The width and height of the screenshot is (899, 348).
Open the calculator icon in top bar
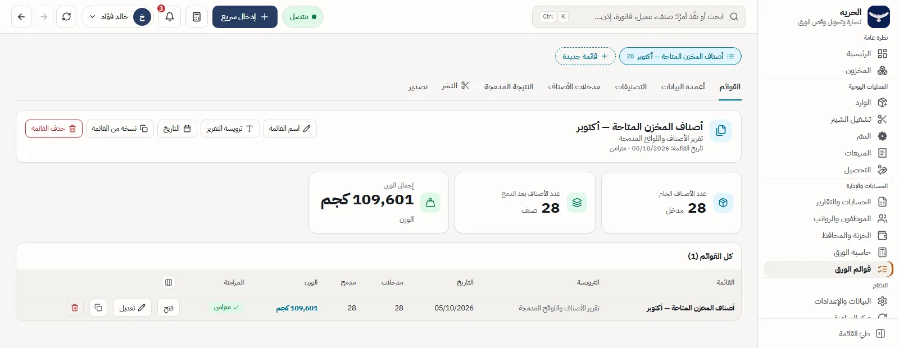point(197,17)
